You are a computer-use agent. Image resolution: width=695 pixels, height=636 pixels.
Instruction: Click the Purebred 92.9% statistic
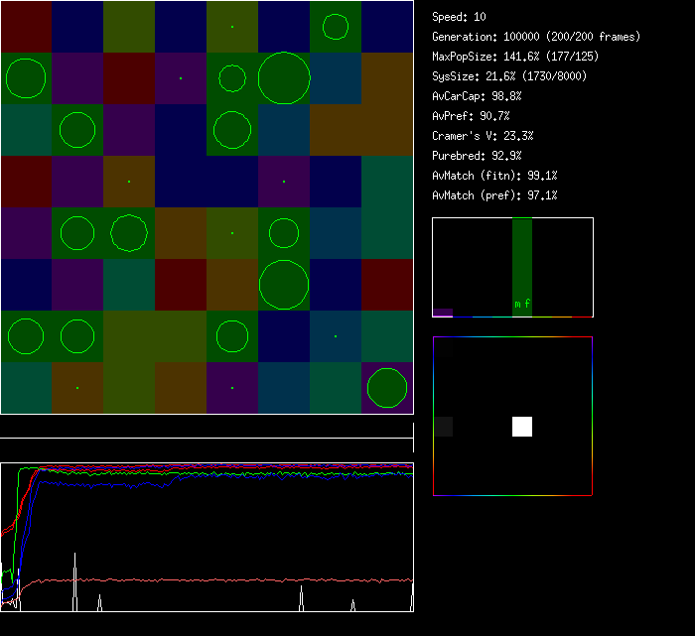click(477, 156)
